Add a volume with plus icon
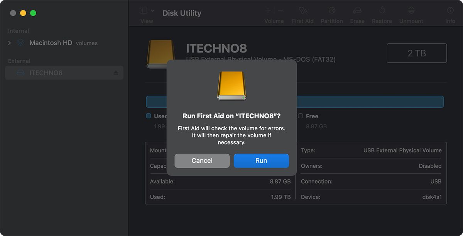Viewport: 463px width, 236px height. click(x=268, y=11)
